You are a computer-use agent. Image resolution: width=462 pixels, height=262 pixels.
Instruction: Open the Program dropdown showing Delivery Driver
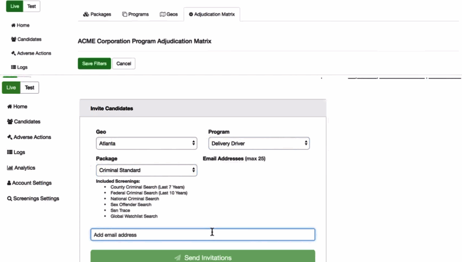259,143
